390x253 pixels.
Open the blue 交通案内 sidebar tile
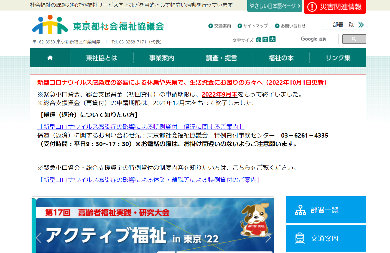click(x=326, y=238)
